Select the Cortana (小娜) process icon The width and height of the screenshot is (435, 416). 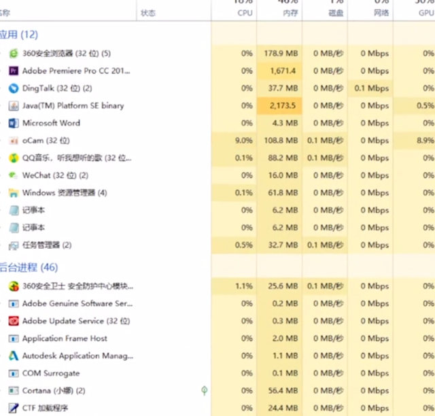click(14, 391)
